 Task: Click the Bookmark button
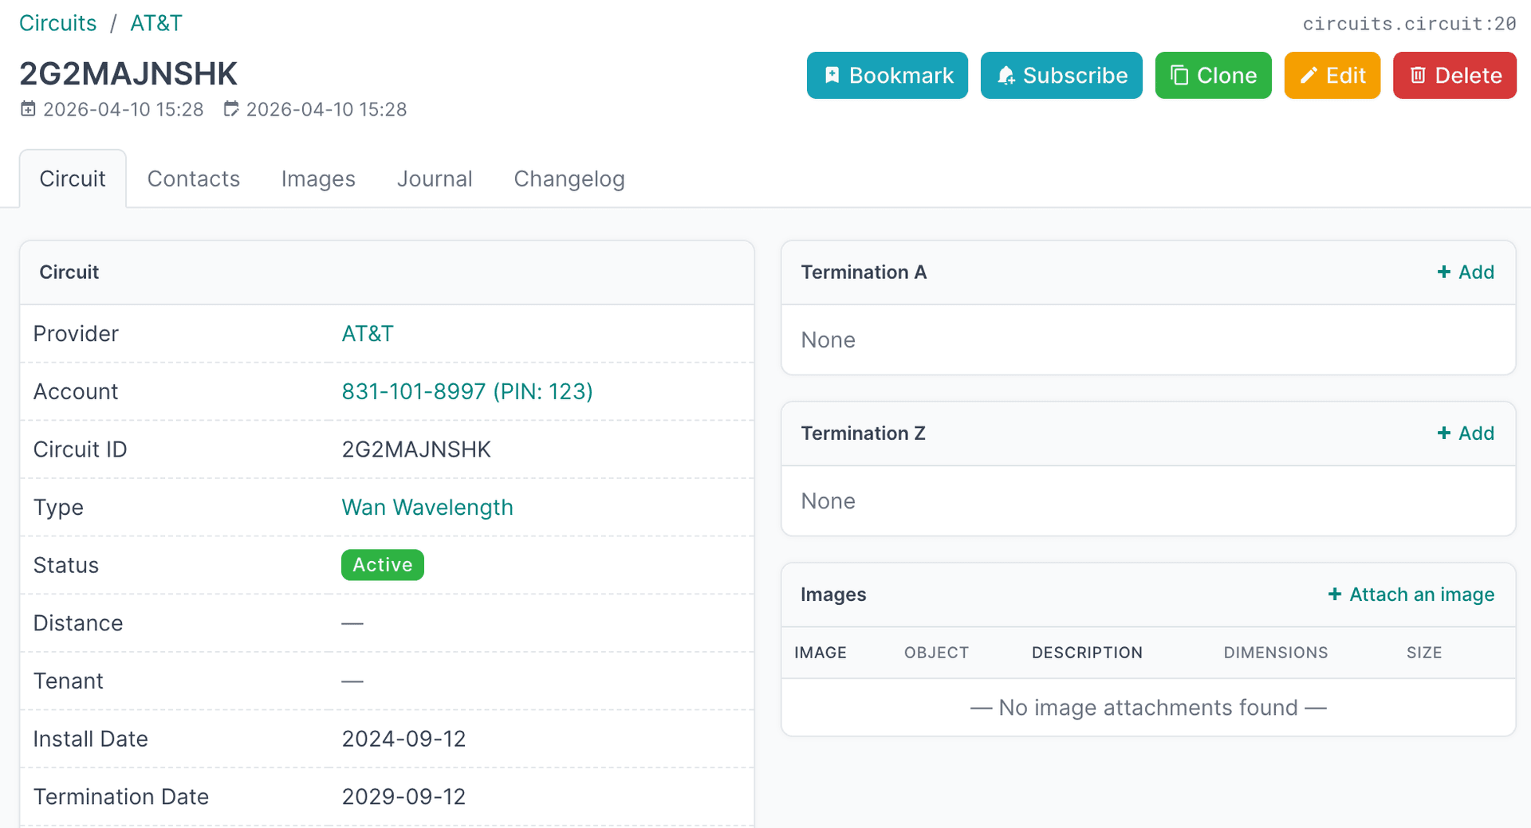point(887,76)
